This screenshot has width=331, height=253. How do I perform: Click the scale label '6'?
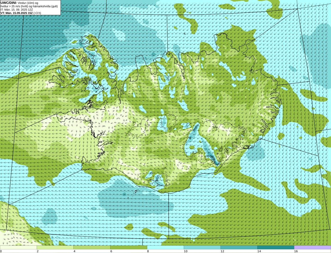tap(111, 251)
